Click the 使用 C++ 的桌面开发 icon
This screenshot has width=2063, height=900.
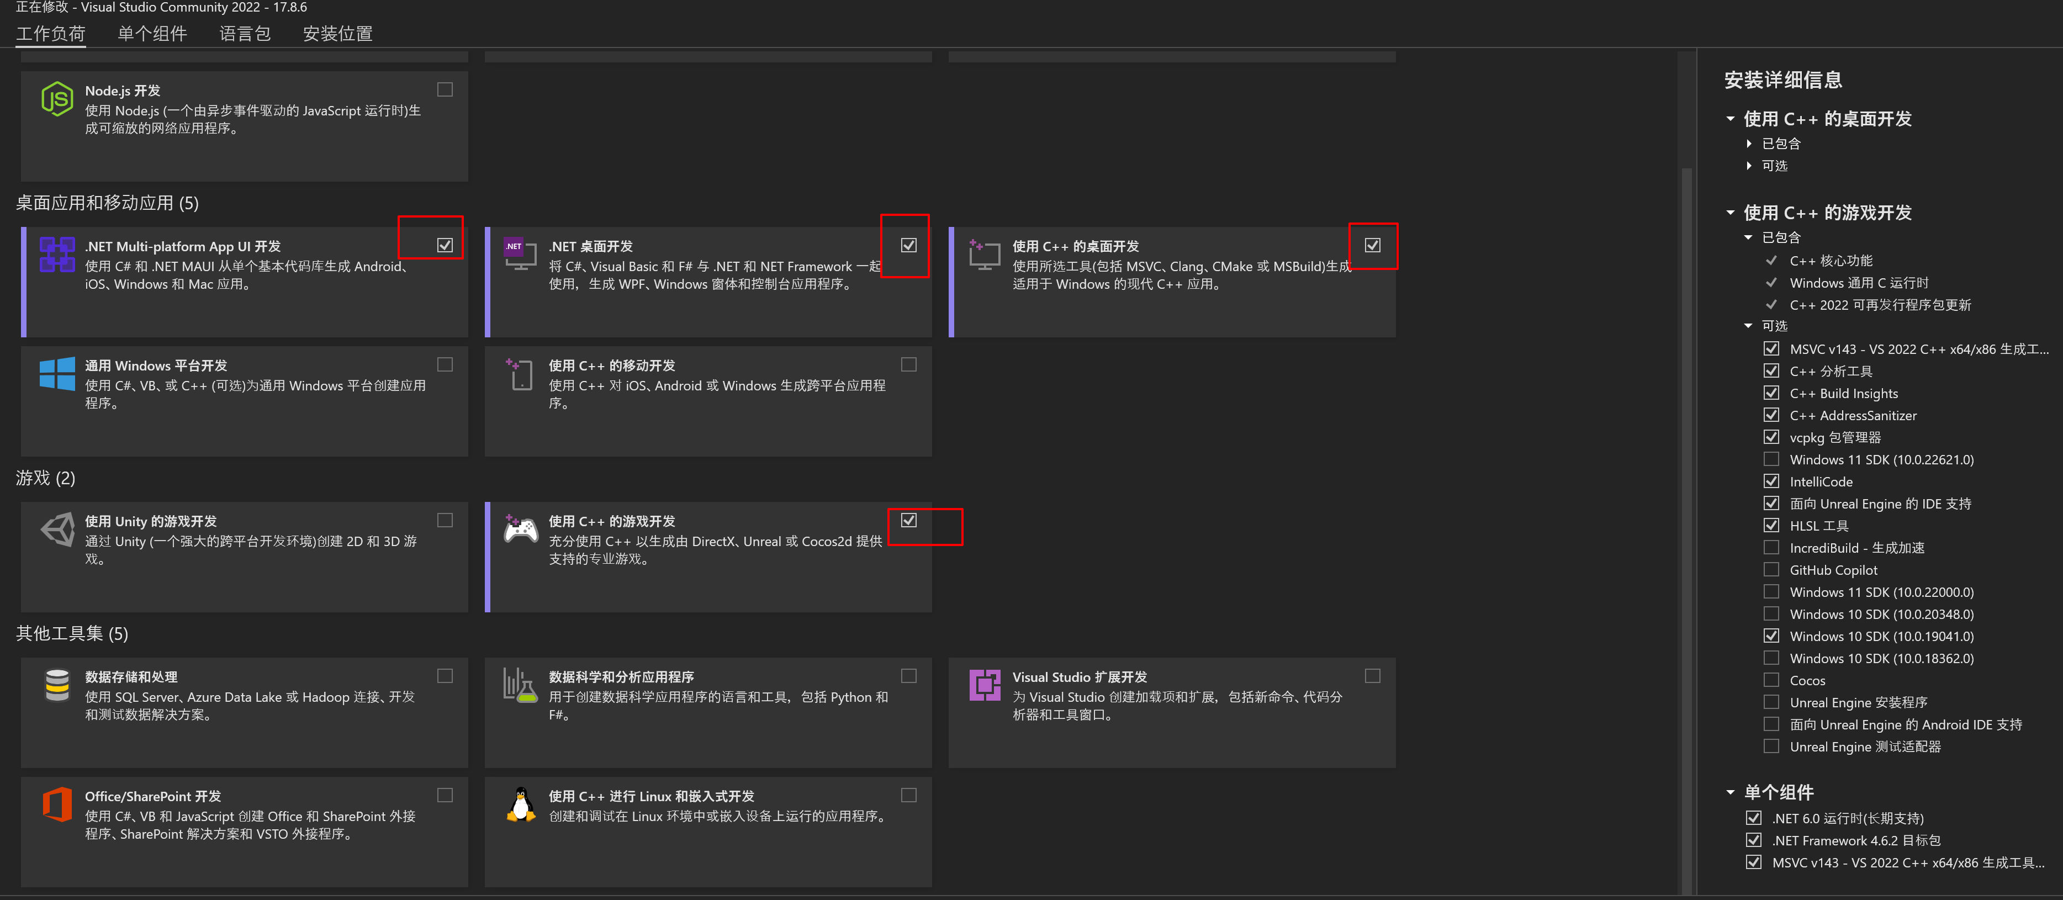point(984,255)
